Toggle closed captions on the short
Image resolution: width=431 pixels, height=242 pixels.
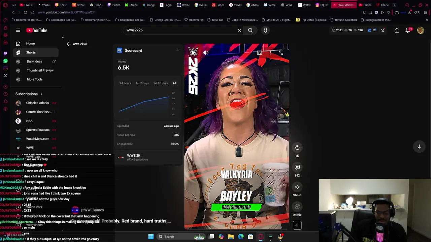pos(259,53)
